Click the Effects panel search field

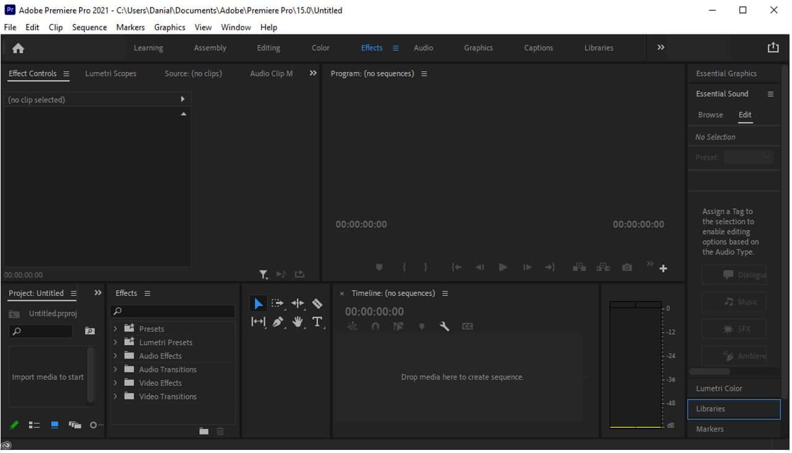[x=172, y=311]
